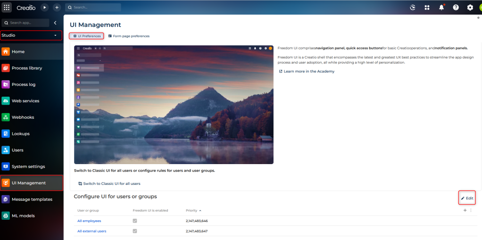Screen dimensions: 482x240
Task: Open Web services section
Action: [x=32, y=101]
